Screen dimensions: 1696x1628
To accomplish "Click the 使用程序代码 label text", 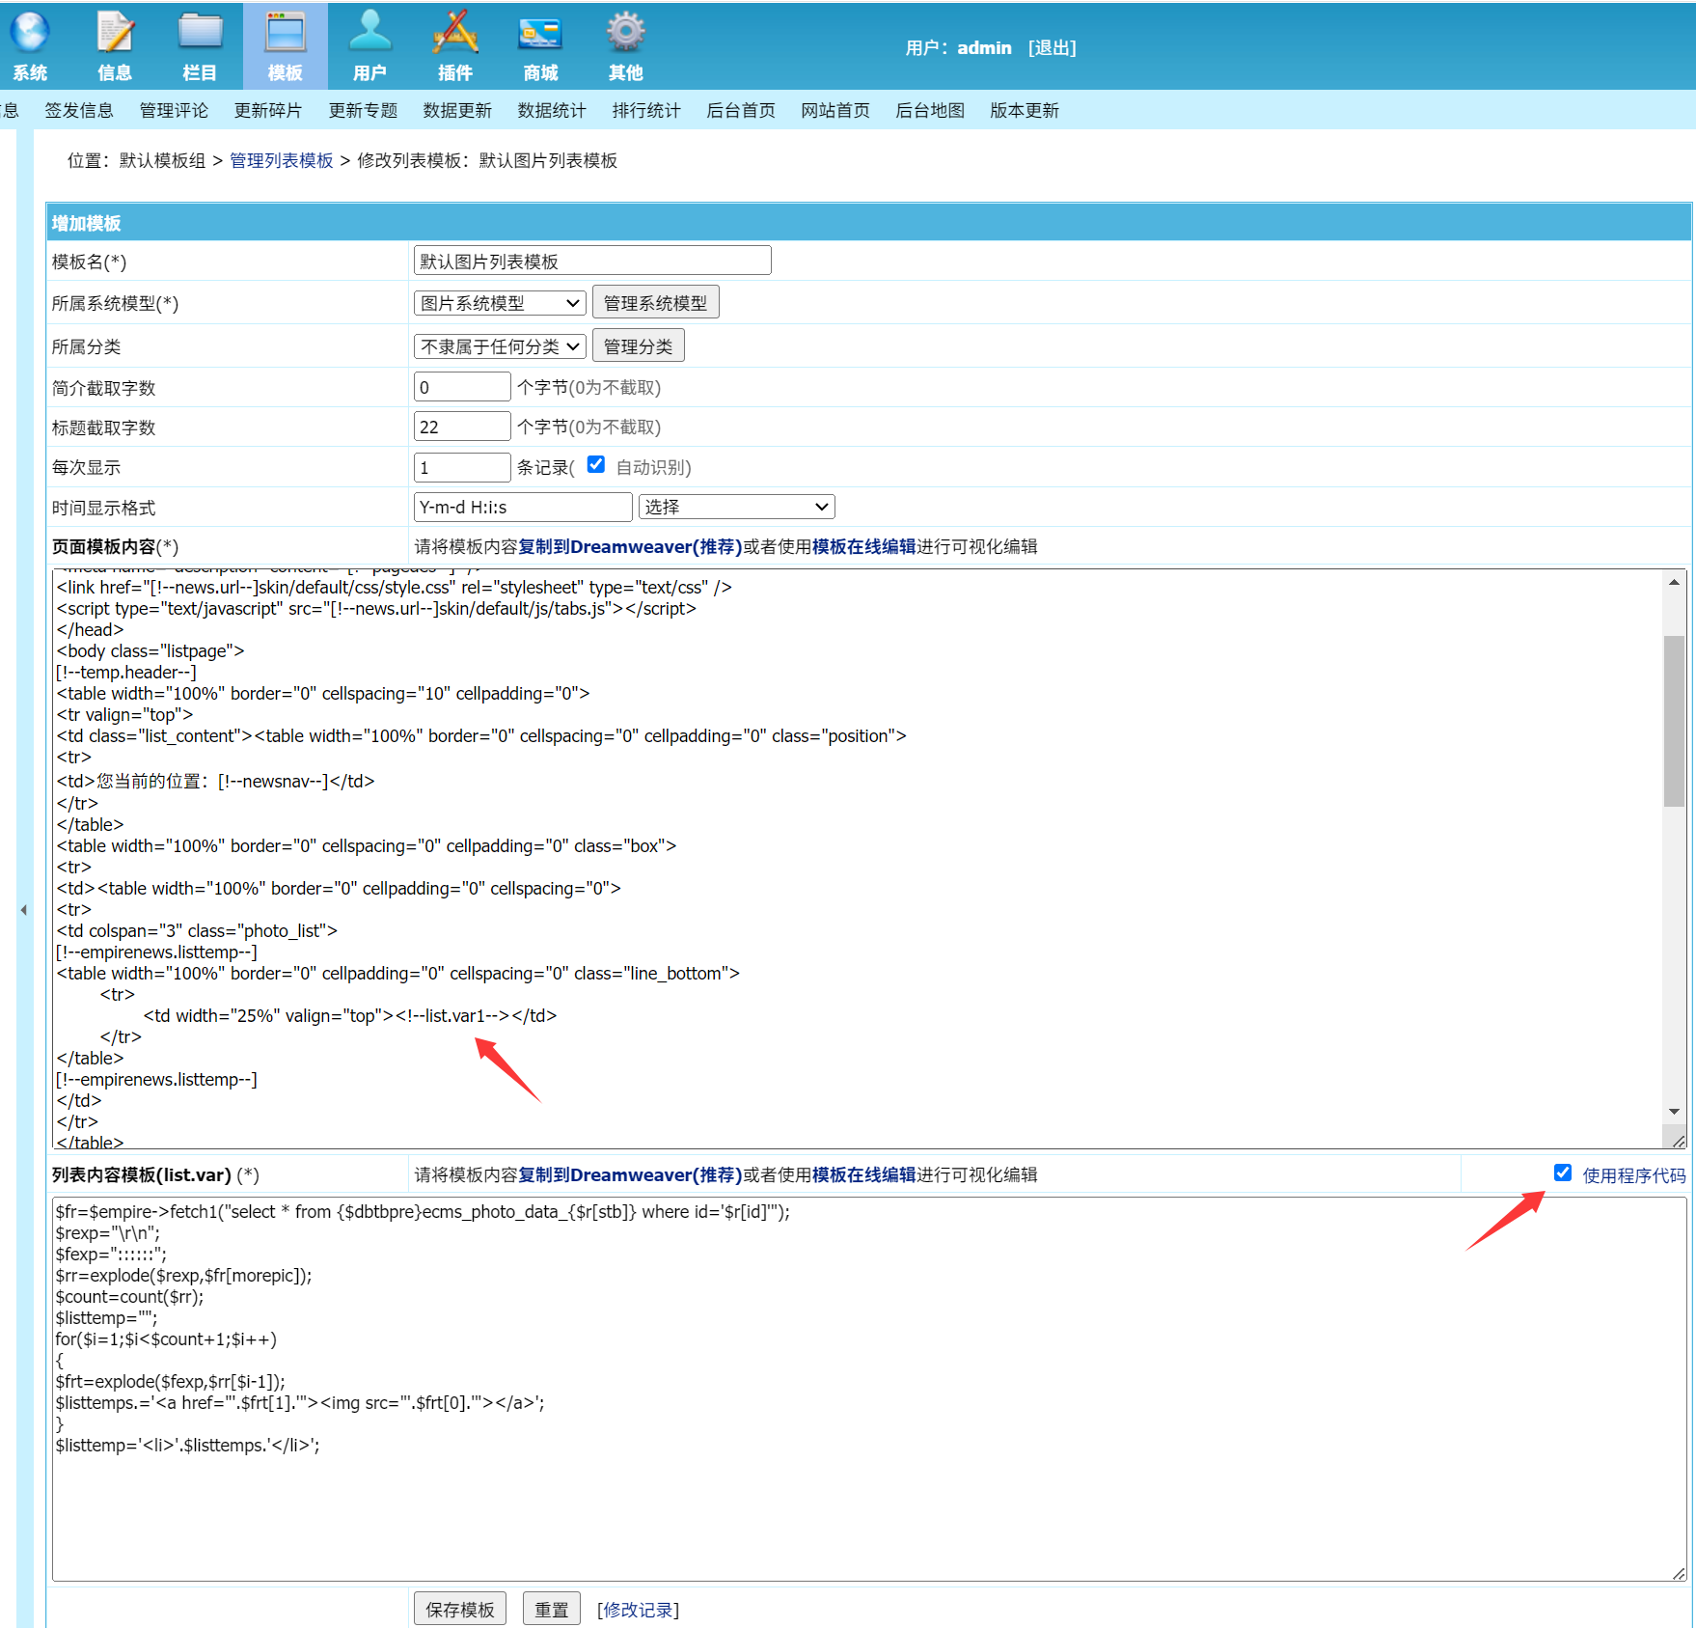I will pos(1634,1174).
